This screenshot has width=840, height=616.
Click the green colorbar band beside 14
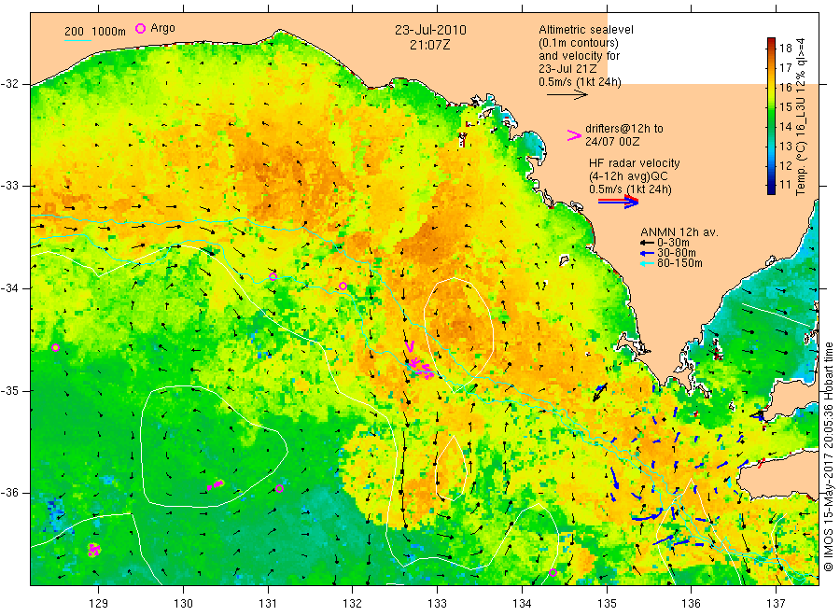[x=772, y=126]
